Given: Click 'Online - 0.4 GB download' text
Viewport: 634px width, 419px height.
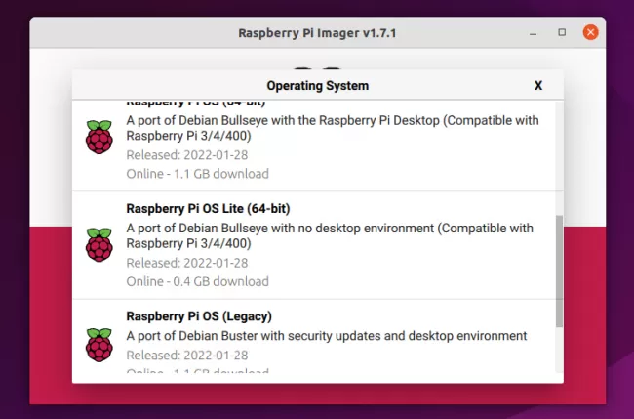Looking at the screenshot, I should point(197,281).
